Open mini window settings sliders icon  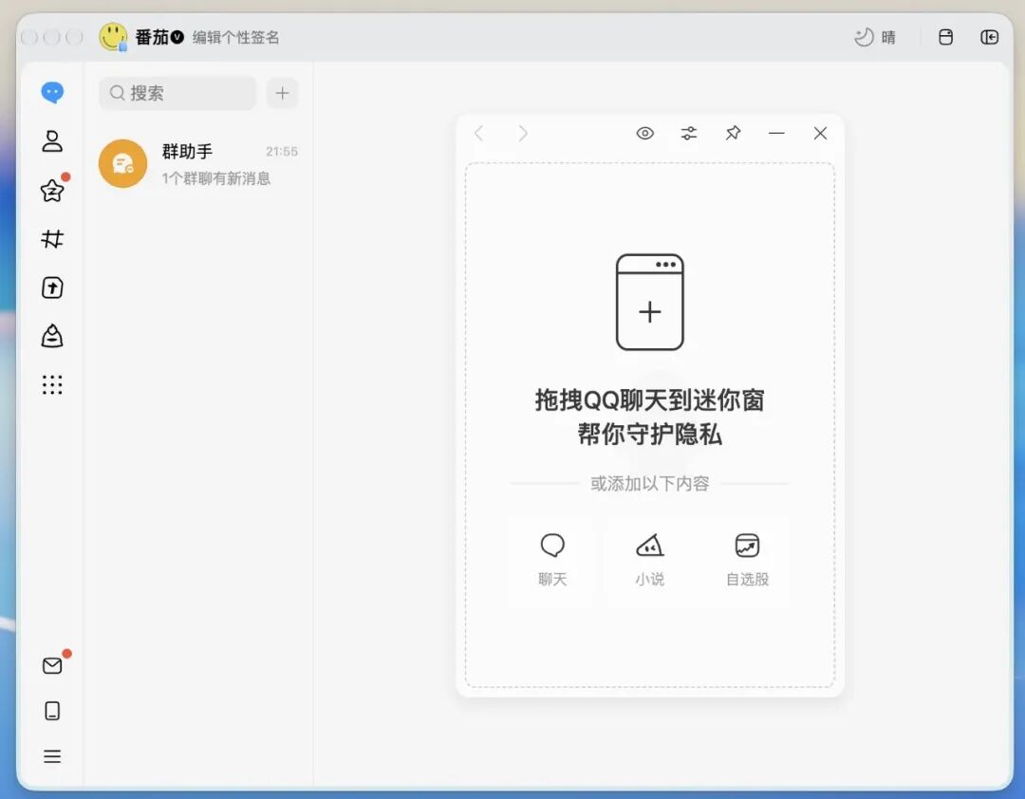688,134
